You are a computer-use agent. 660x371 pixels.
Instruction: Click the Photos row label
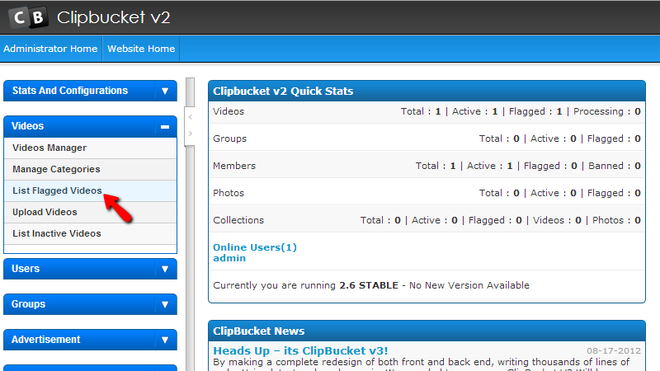[229, 193]
